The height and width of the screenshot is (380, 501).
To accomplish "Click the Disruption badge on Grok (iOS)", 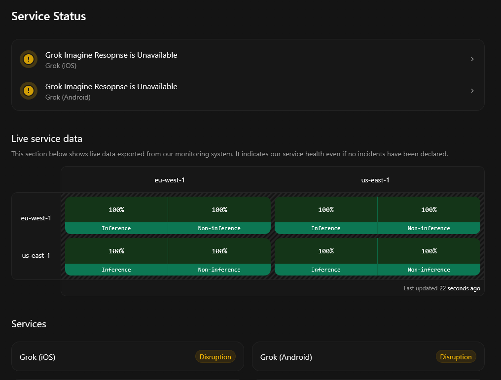I will 215,357.
